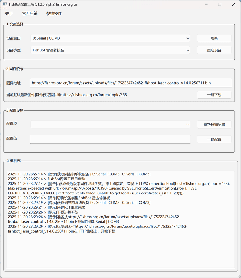Click the 一键配置 button

(x=214, y=139)
